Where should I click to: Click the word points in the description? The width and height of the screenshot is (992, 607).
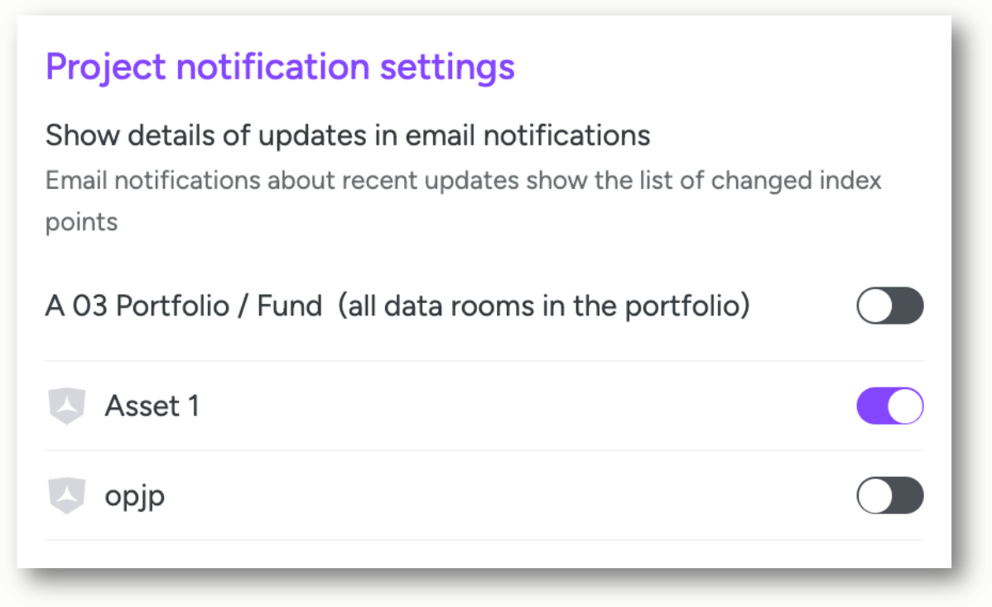coord(82,224)
